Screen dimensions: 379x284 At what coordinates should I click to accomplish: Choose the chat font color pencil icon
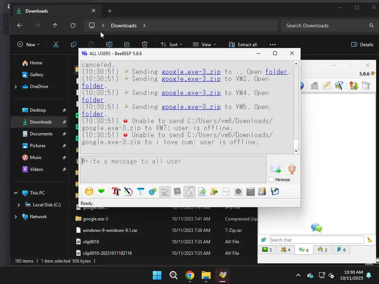128,192
